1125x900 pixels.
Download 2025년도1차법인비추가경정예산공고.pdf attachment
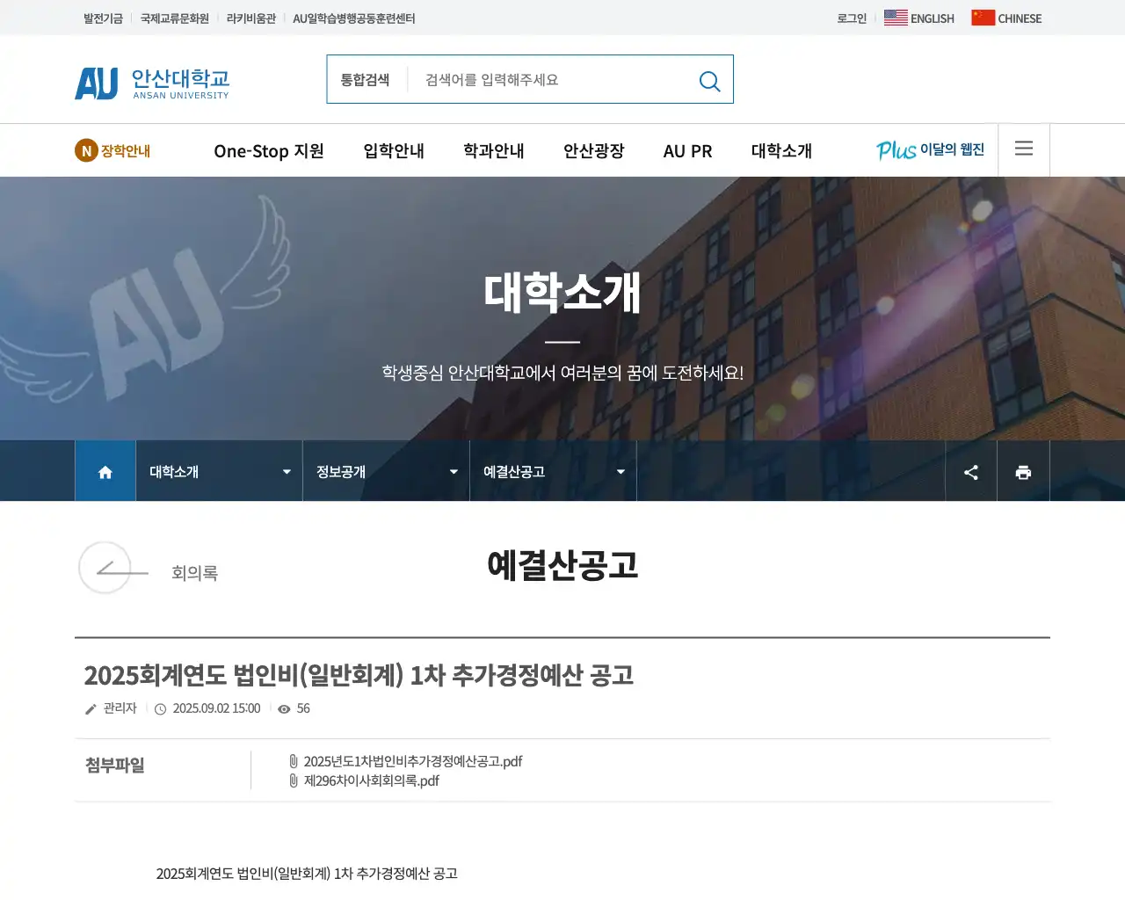tap(412, 761)
